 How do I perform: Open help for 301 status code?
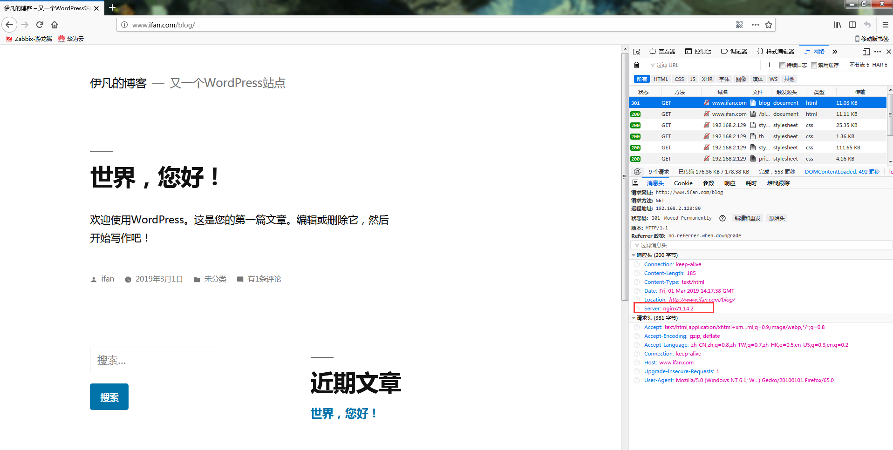pos(723,218)
